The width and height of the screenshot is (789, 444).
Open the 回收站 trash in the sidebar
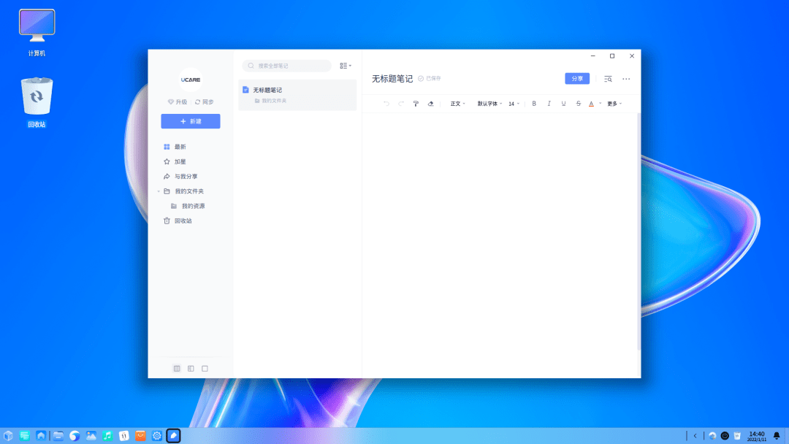[x=181, y=221]
